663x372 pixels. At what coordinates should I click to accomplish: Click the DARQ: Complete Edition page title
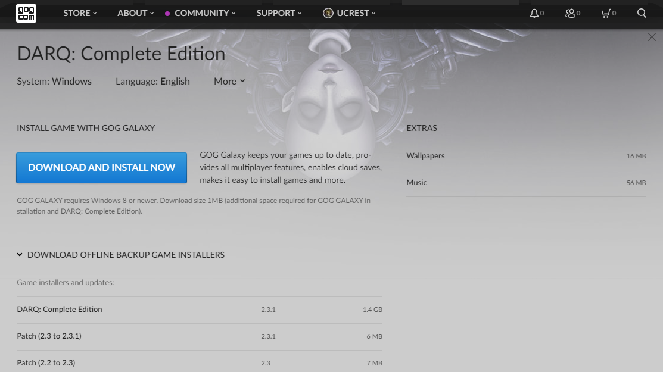click(121, 54)
